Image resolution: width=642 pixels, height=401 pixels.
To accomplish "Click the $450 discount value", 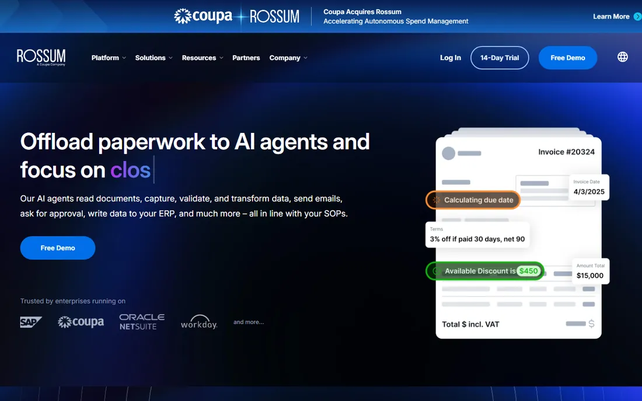I will coord(528,271).
